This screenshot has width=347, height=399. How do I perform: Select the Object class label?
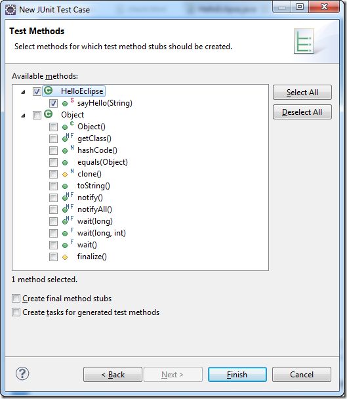pos(73,115)
